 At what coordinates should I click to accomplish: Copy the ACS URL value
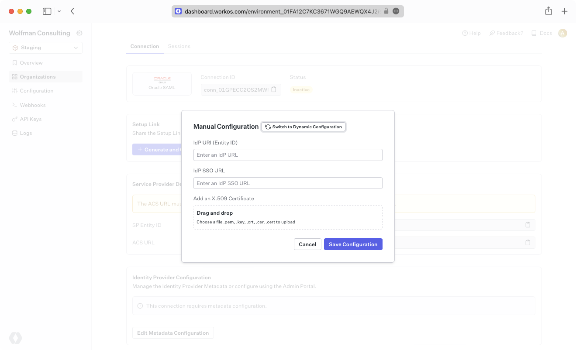528,242
